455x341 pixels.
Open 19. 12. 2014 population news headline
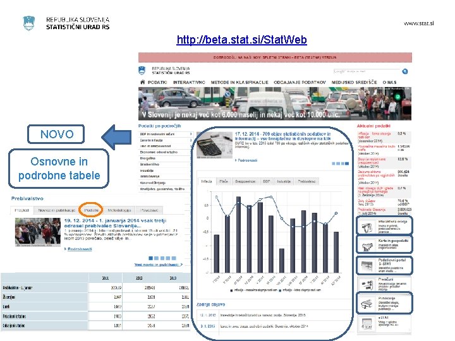[x=115, y=223]
